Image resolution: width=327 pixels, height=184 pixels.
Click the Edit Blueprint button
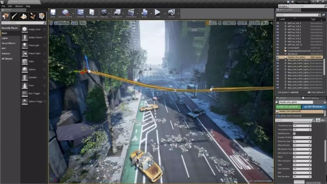tap(314, 107)
